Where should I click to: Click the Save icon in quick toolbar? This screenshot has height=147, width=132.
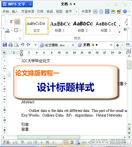pos(5,45)
